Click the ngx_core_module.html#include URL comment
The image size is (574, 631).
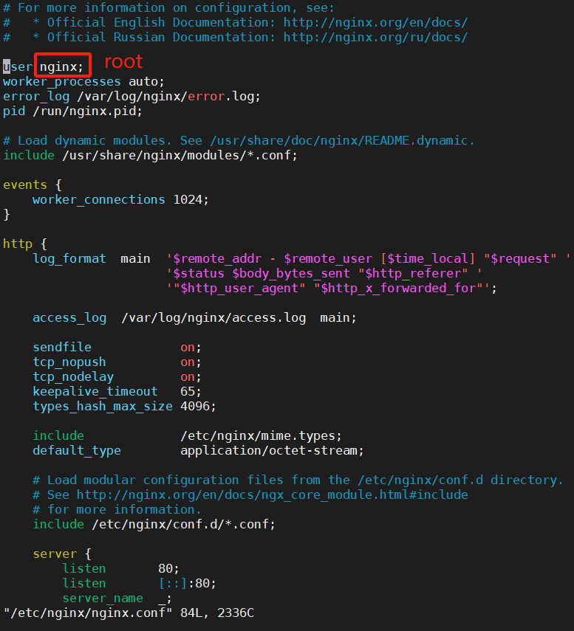click(x=273, y=495)
